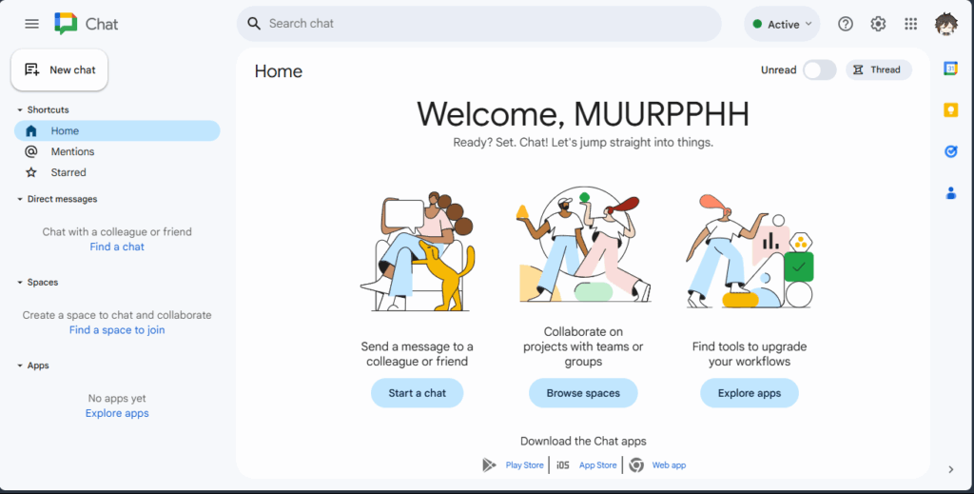Select Mentions in the sidebar

tap(72, 151)
